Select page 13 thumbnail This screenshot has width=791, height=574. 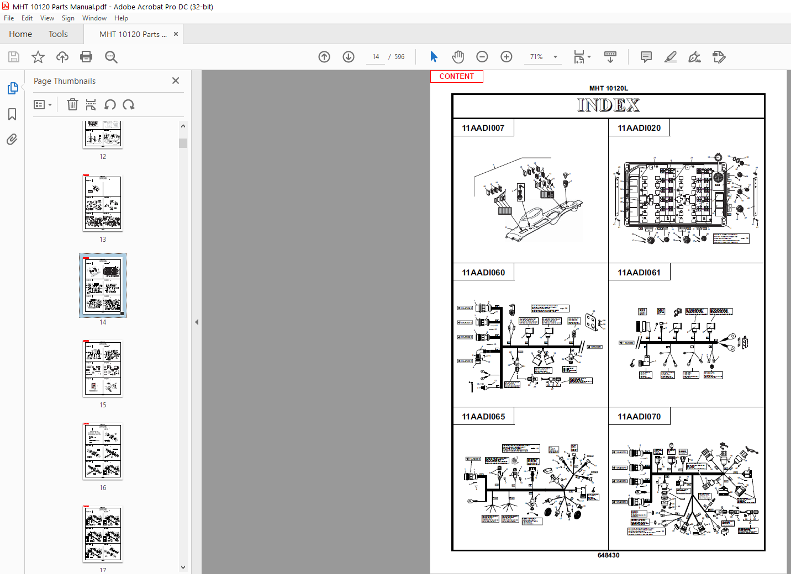tap(103, 203)
